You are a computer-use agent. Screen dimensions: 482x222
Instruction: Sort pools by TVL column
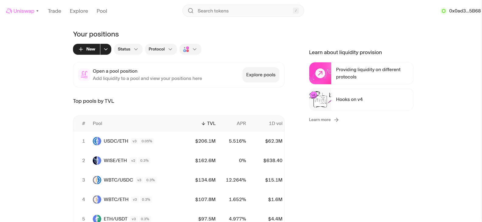coord(209,123)
